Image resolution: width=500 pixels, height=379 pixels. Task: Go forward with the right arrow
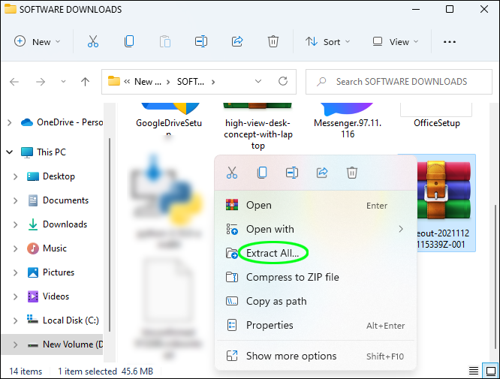[x=41, y=82]
